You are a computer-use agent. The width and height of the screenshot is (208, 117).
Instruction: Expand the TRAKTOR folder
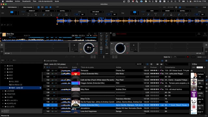[3, 94]
